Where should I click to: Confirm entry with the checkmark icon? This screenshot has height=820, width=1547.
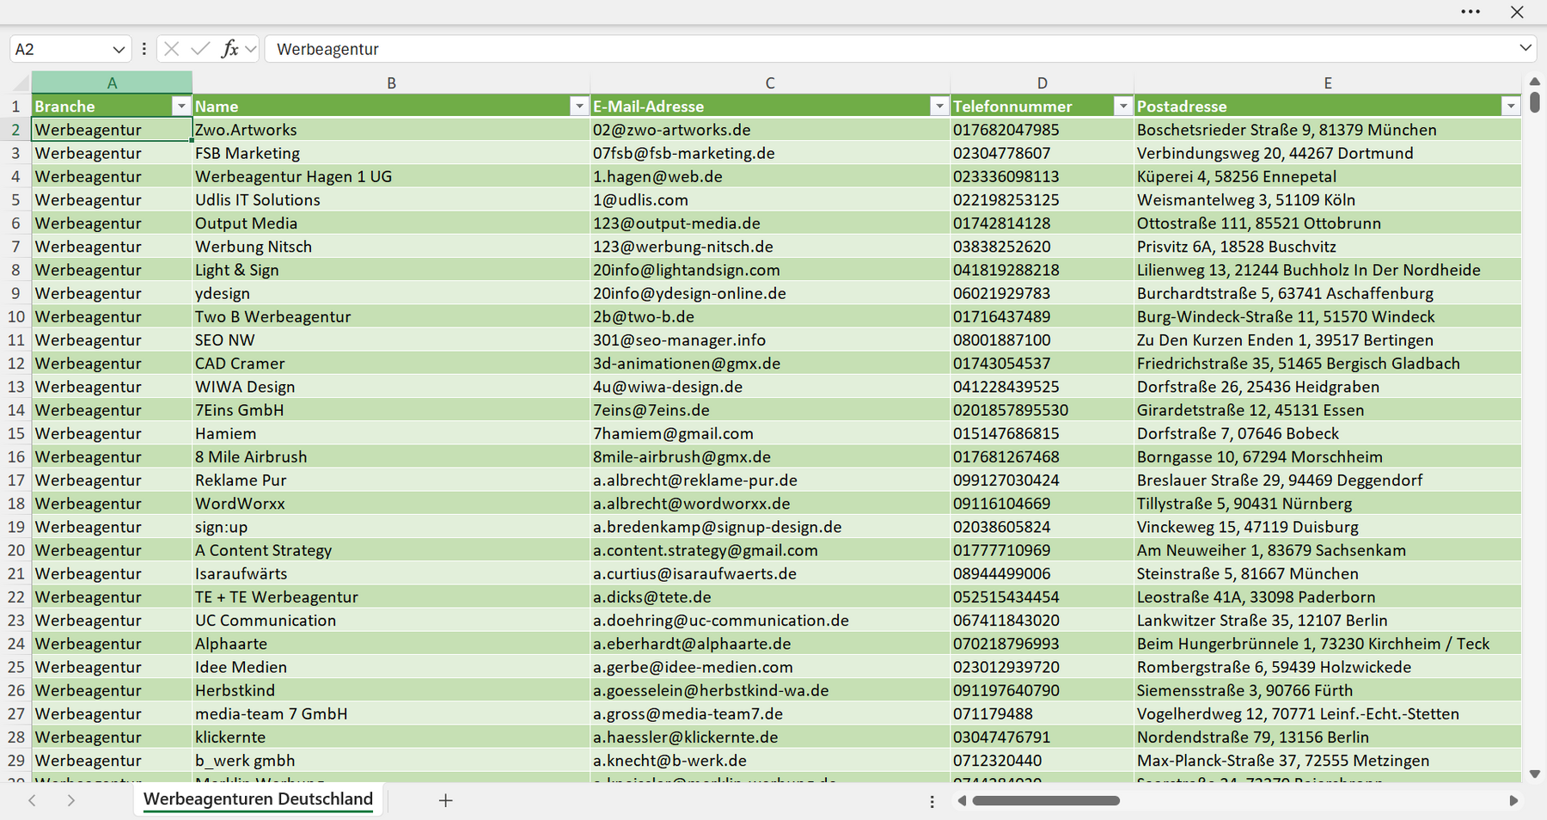200,49
